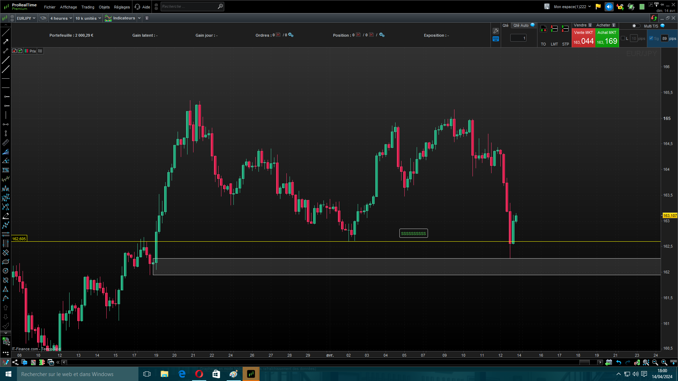Open the Objets menu
678x381 pixels.
[x=104, y=7]
